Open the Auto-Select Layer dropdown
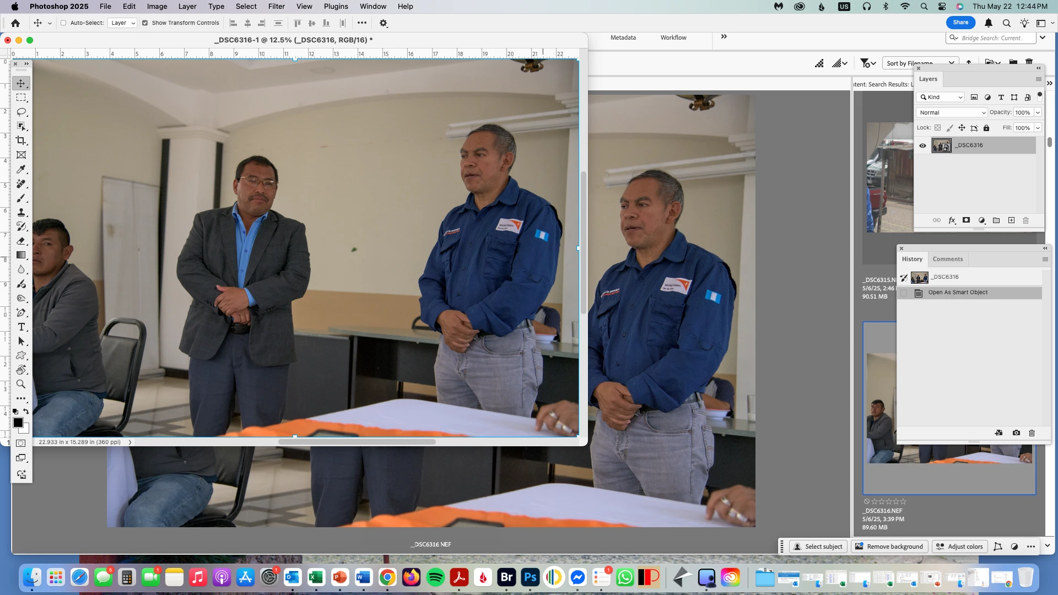Viewport: 1058px width, 595px height. point(122,23)
